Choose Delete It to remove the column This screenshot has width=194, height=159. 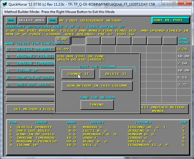(116, 74)
